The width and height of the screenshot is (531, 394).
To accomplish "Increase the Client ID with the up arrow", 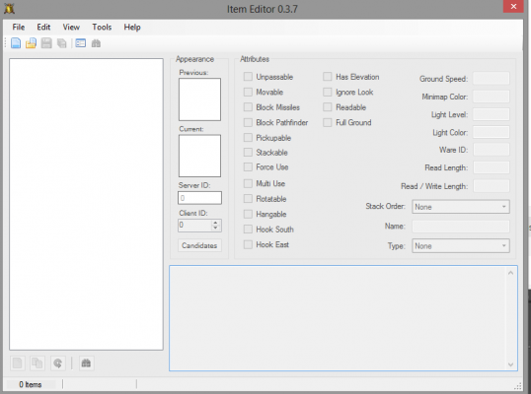I will pyautogui.click(x=215, y=223).
